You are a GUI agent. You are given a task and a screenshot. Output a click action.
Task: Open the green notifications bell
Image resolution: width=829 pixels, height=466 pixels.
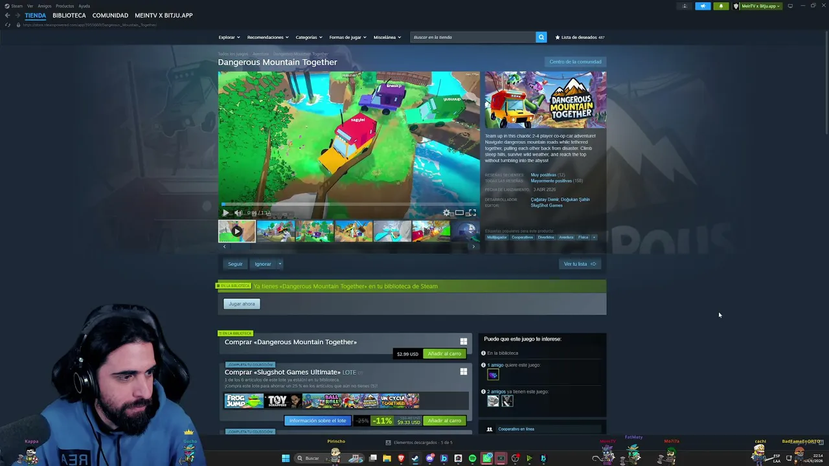[x=721, y=6]
